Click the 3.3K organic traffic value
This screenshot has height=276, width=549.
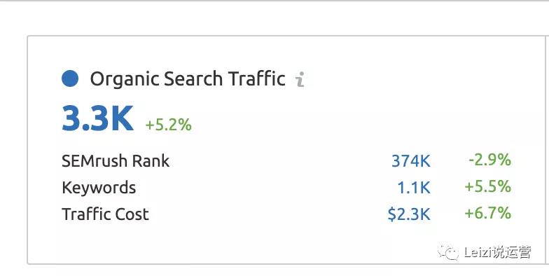[x=98, y=119]
